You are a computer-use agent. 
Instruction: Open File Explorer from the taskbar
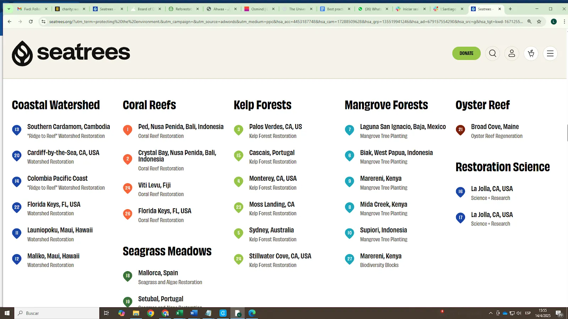(136, 313)
